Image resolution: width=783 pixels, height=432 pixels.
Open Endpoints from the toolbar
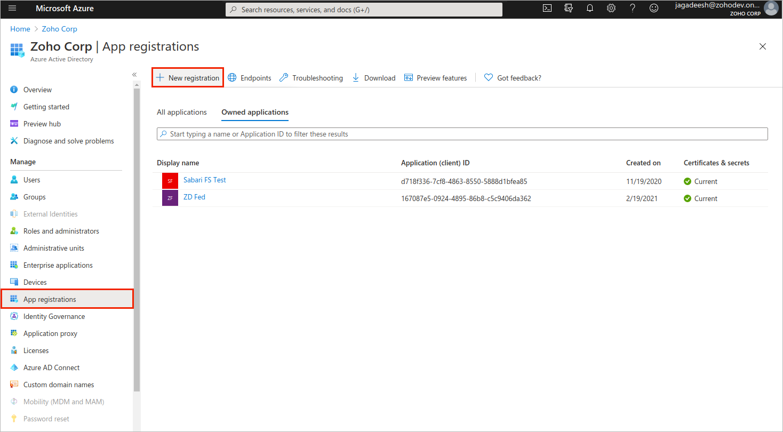(250, 78)
